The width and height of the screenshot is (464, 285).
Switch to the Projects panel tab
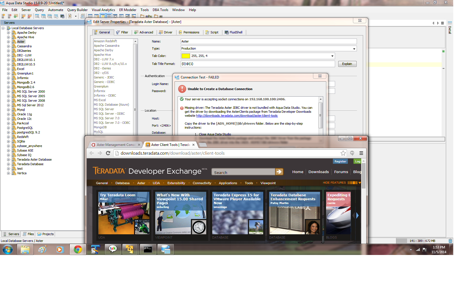[46, 234]
